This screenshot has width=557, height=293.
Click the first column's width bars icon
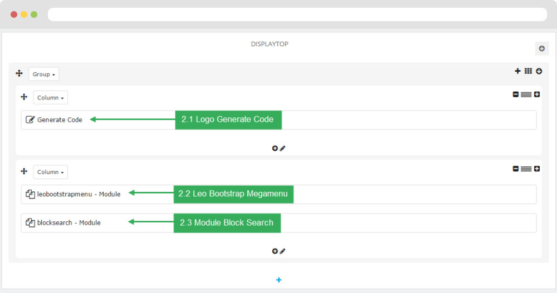(526, 95)
